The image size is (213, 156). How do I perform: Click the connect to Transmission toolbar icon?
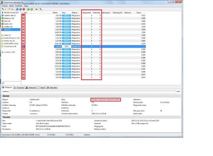(x=3, y=9)
